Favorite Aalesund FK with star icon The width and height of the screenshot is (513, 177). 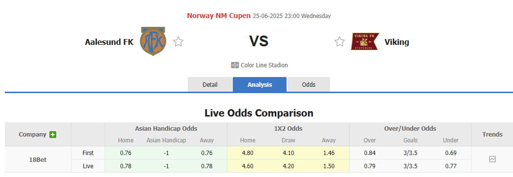coord(178,42)
